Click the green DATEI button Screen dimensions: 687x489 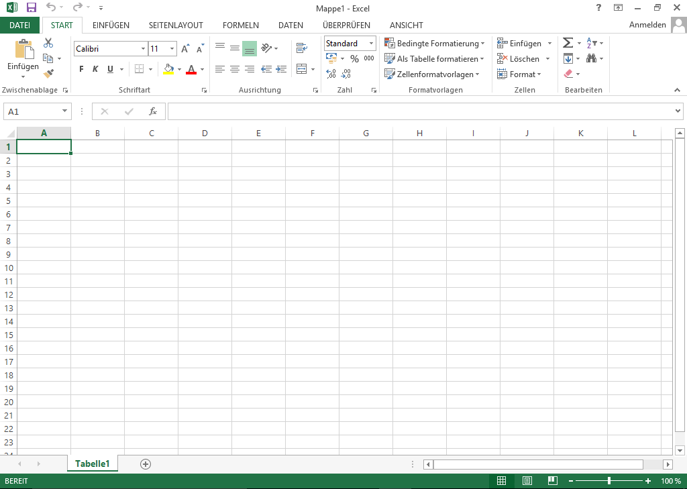20,25
